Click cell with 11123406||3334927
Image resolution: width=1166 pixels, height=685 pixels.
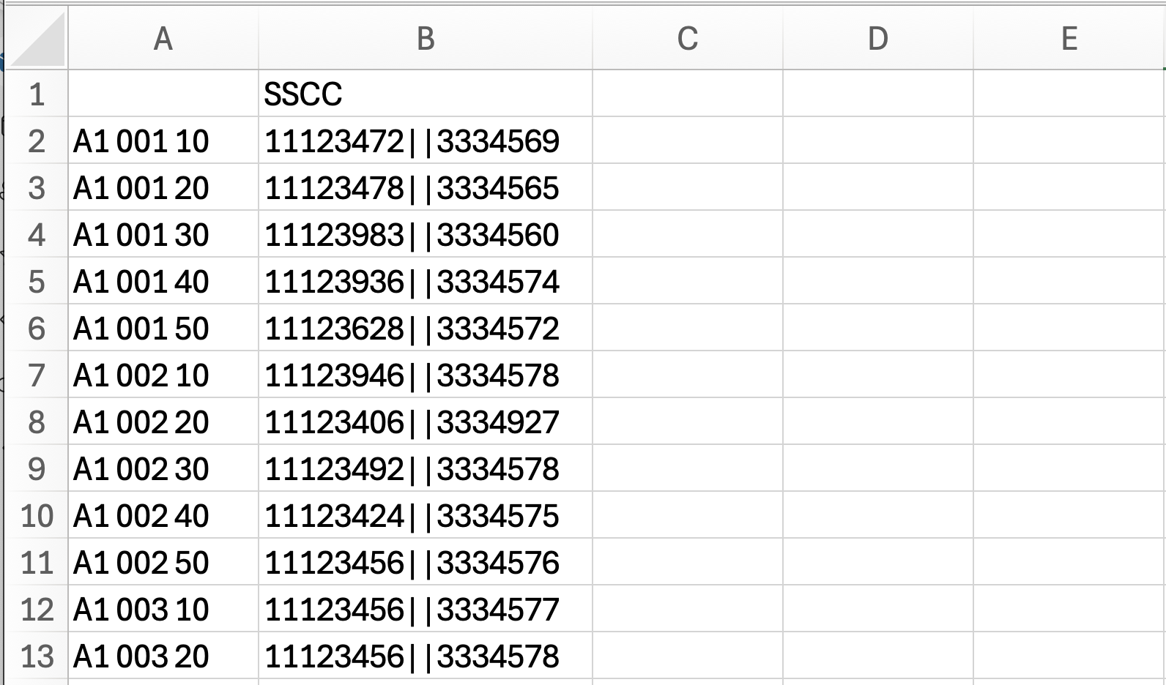click(426, 422)
